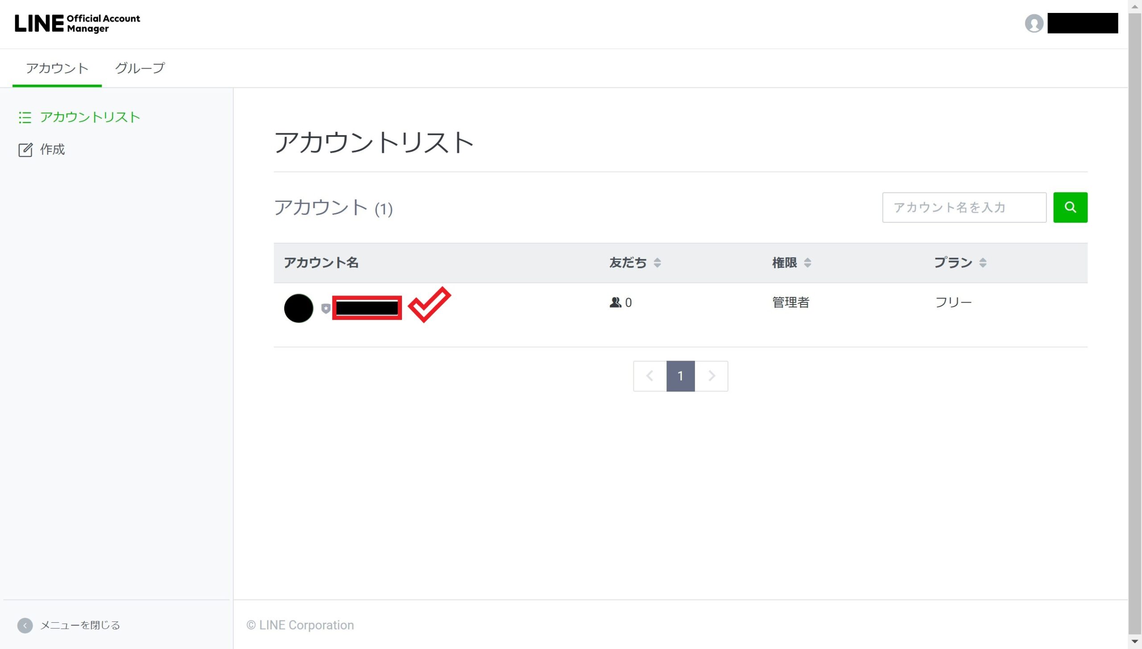Open the アカウントリスト sidebar link
Screen dimensions: 1142x649
click(90, 117)
